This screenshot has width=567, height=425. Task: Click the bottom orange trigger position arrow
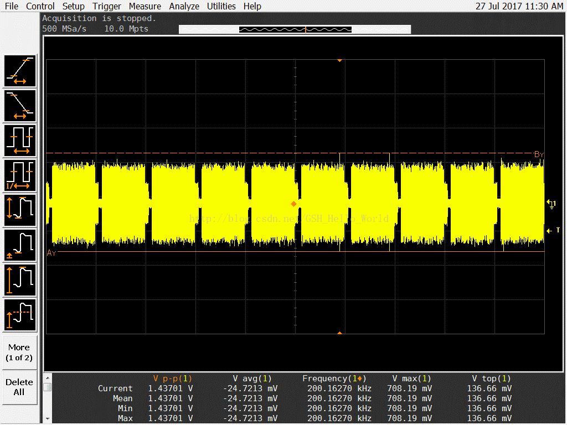[x=339, y=333]
